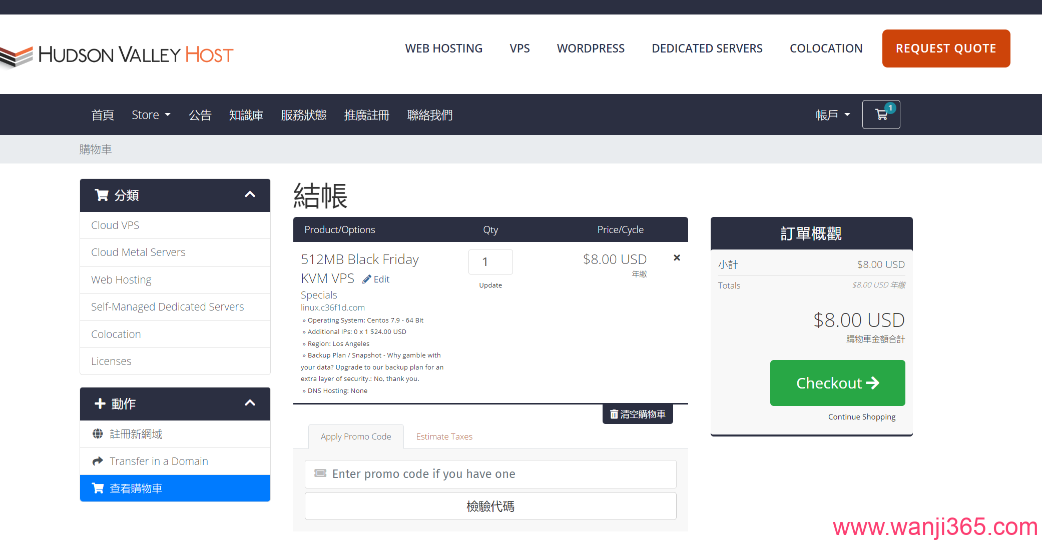
Task: Click the green Checkout button
Action: [x=838, y=383]
